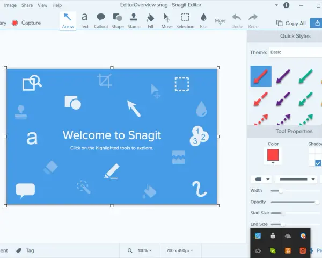
Task: Toggle the checked Shadow direction box
Action: click(x=318, y=163)
